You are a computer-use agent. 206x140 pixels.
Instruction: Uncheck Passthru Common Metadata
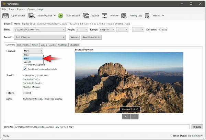pyautogui.click(x=25, y=69)
